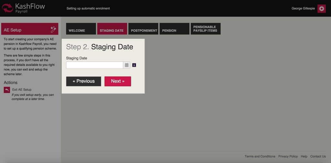Select the Staging Date tab
This screenshot has width=331, height=163.
(x=112, y=29)
